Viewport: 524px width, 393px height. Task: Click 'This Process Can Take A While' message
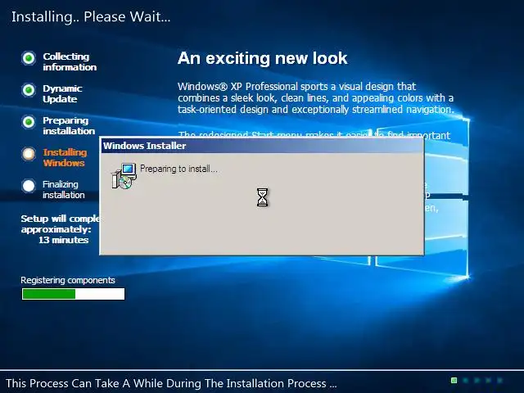171,383
